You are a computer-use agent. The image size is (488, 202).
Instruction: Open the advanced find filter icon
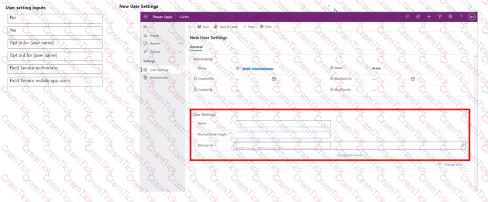tap(439, 16)
